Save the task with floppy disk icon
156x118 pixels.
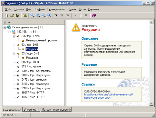18,15
